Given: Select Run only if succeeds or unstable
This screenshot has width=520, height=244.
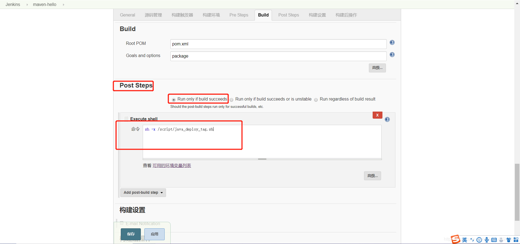Looking at the screenshot, I should click(x=232, y=100).
